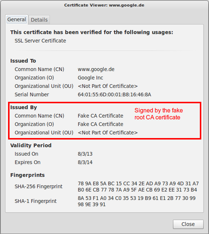Click the Issued By section heading
The height and width of the screenshot is (234, 209).
point(23,107)
